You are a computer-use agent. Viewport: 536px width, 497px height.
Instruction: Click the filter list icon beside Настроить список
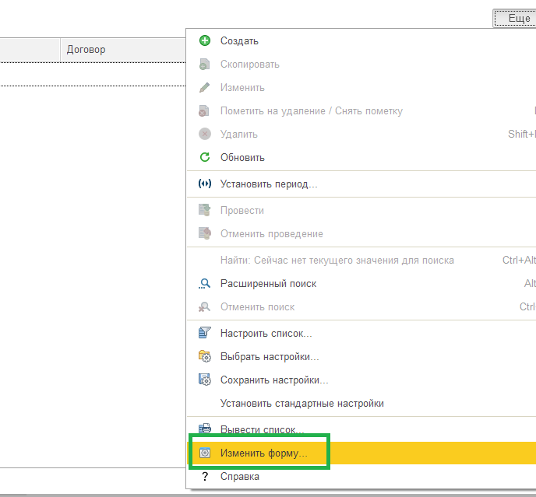(x=204, y=333)
